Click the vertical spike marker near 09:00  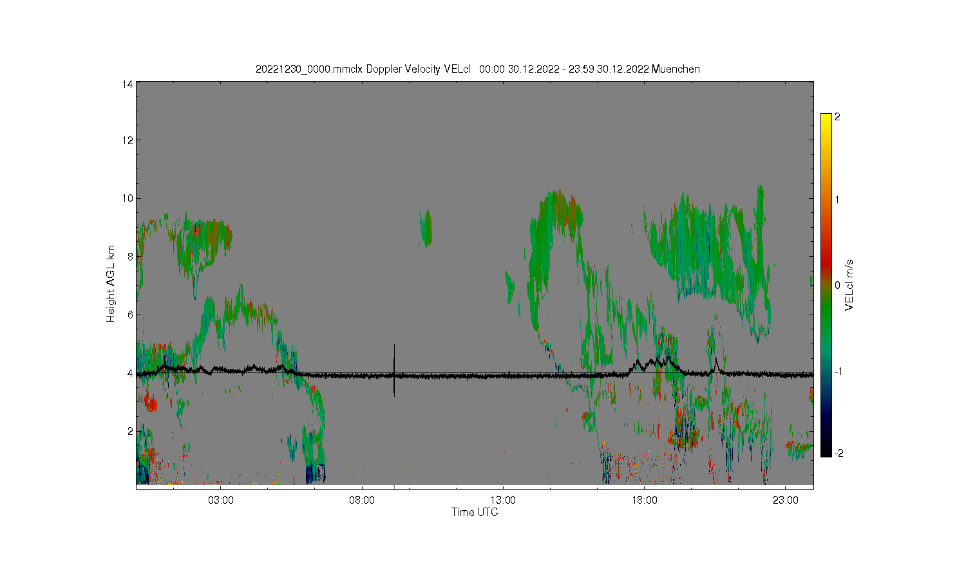point(394,370)
